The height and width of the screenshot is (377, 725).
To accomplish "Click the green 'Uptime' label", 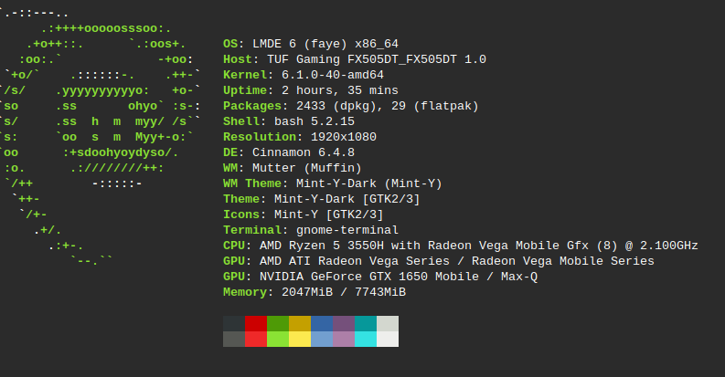I will (245, 90).
